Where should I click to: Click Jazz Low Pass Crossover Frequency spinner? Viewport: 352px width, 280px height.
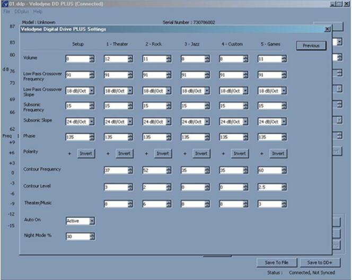(x=207, y=75)
